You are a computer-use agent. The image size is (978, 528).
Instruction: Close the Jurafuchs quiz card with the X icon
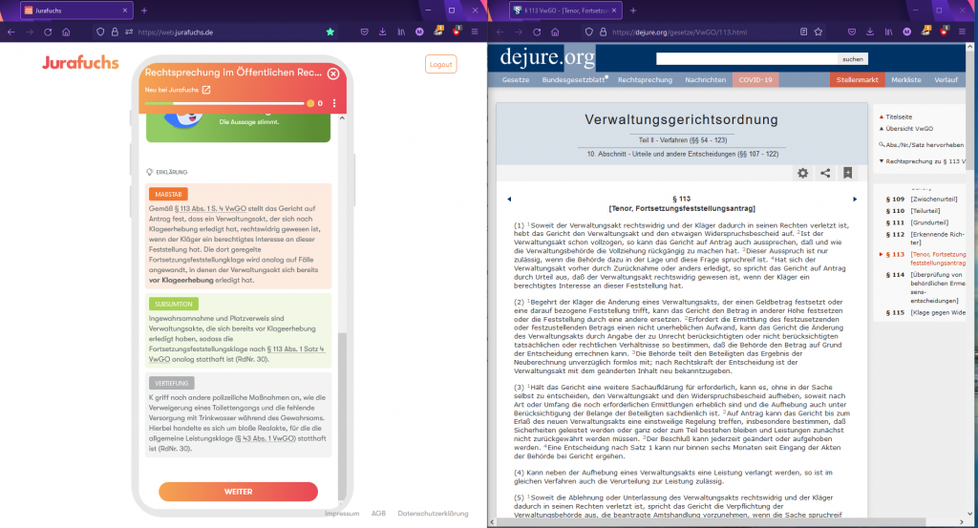pyautogui.click(x=333, y=74)
